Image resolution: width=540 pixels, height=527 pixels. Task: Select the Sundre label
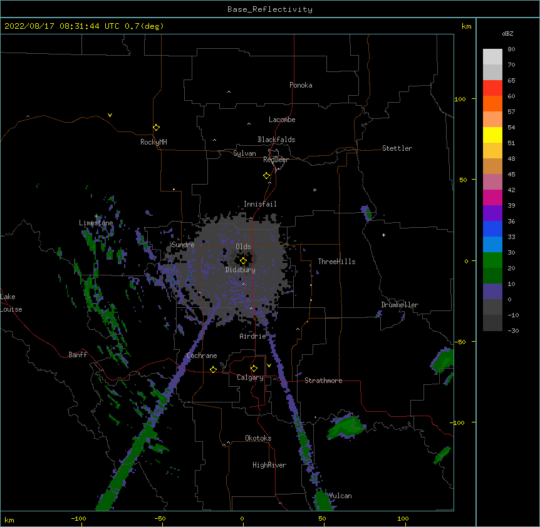pos(183,245)
